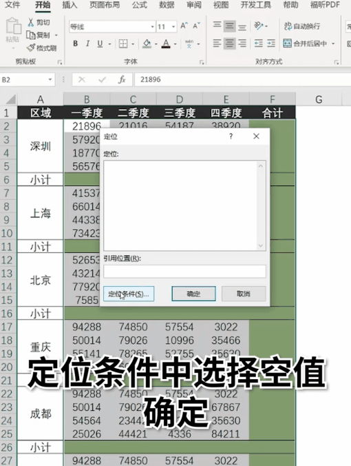The width and height of the screenshot is (351, 466).
Task: Click the Cut (剪切) icon
Action: (31, 22)
